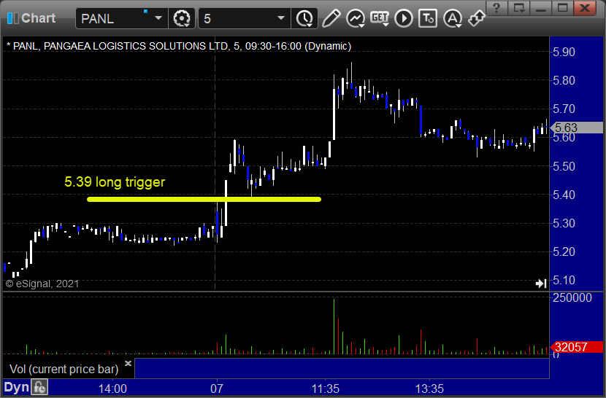606x398 pixels.
Task: Click the '5.39 long trigger' text annotation
Action: (x=115, y=182)
